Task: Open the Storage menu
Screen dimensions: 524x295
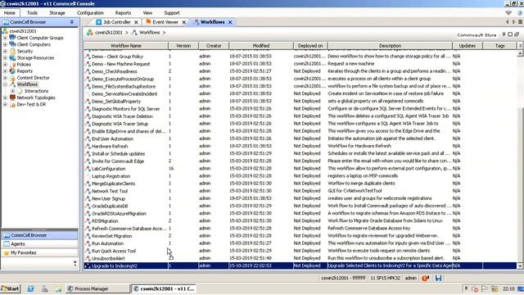Action: tap(57, 13)
